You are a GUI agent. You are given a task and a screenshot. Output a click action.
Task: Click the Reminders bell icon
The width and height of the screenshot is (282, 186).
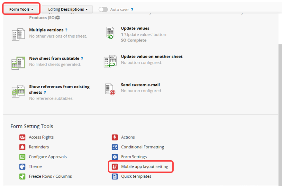pyautogui.click(x=22, y=147)
